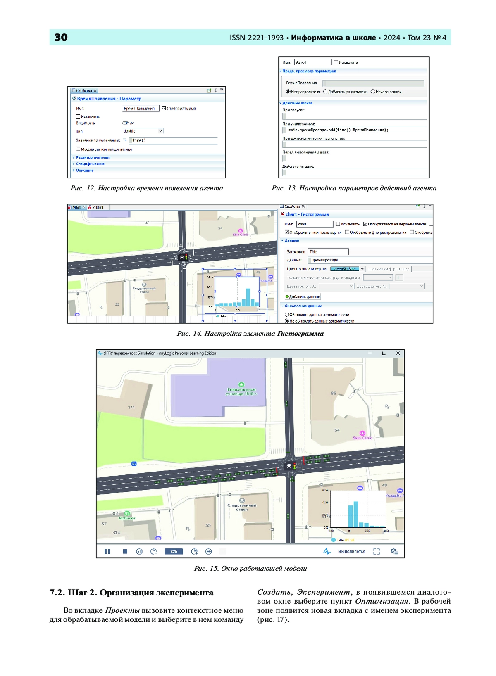Click the virtual time fast-forward icon

pyautogui.click(x=209, y=551)
